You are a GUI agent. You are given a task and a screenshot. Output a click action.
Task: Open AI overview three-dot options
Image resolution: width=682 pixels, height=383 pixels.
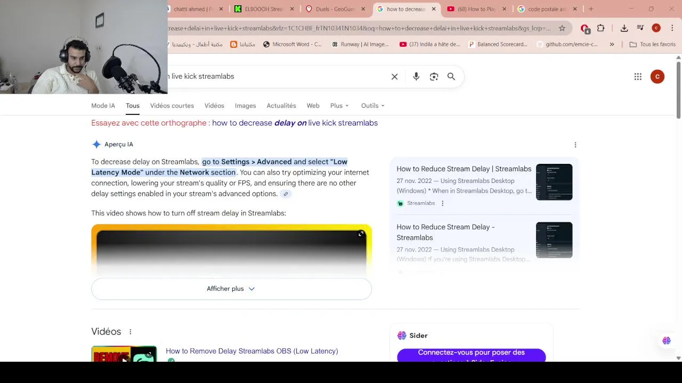(x=575, y=145)
